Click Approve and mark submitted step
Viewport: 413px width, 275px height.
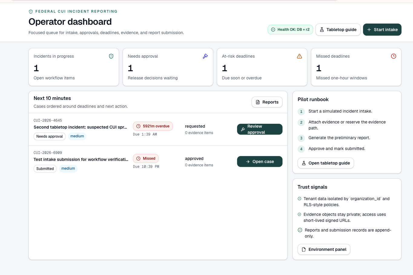(x=337, y=149)
